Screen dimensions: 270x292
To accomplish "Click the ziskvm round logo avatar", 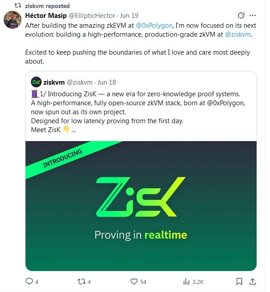I will (36, 82).
